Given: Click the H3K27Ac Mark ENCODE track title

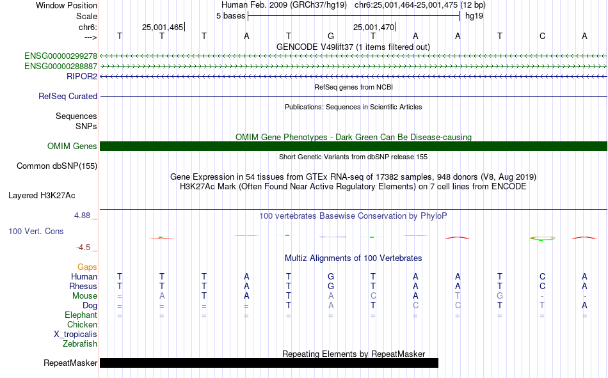Looking at the screenshot, I should [x=353, y=187].
